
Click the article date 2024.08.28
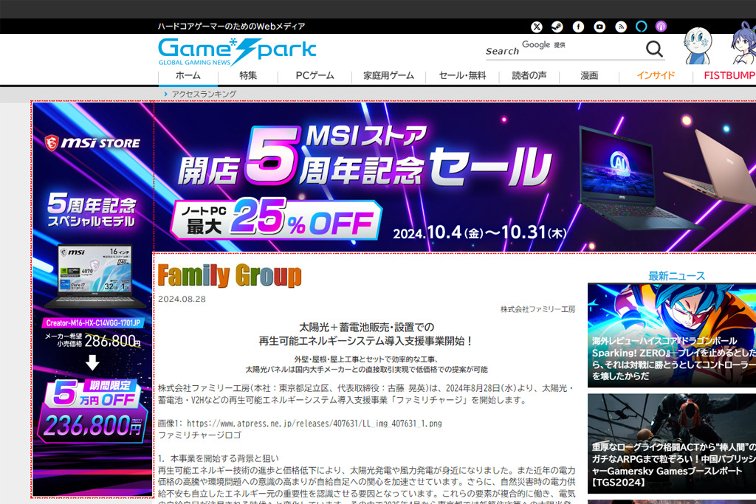(x=182, y=299)
